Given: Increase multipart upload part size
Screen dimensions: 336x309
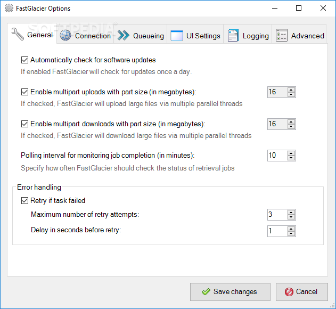Looking at the screenshot, I should [291, 90].
